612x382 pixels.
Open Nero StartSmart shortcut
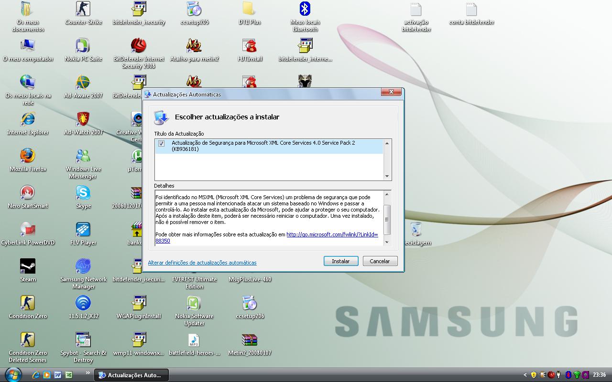[x=28, y=197]
